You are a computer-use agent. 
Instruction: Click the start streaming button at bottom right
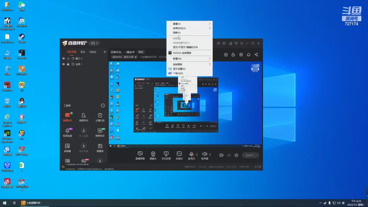click(x=250, y=155)
